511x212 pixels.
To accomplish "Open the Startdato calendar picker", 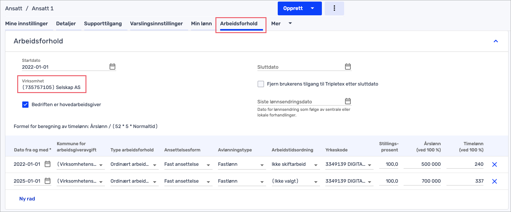I will [x=112, y=67].
